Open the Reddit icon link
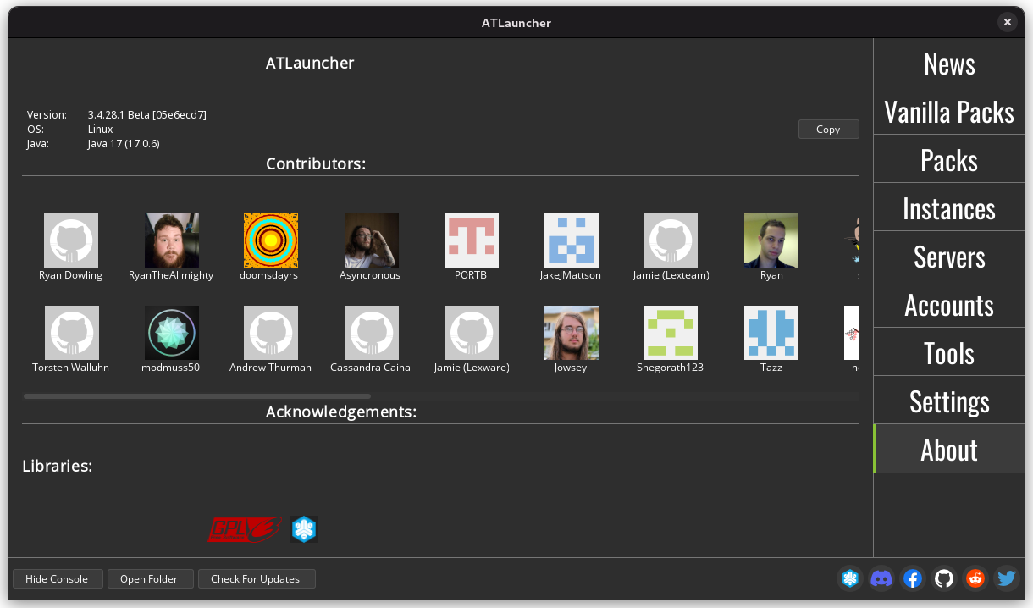 [x=975, y=578]
